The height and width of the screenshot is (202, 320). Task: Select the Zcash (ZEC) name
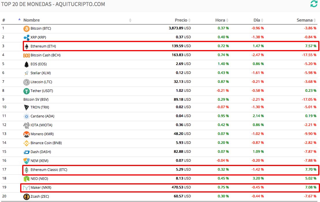(40, 197)
